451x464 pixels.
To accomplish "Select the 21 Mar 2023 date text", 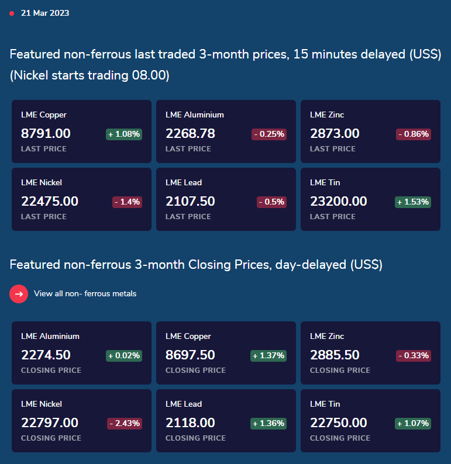I will (45, 13).
